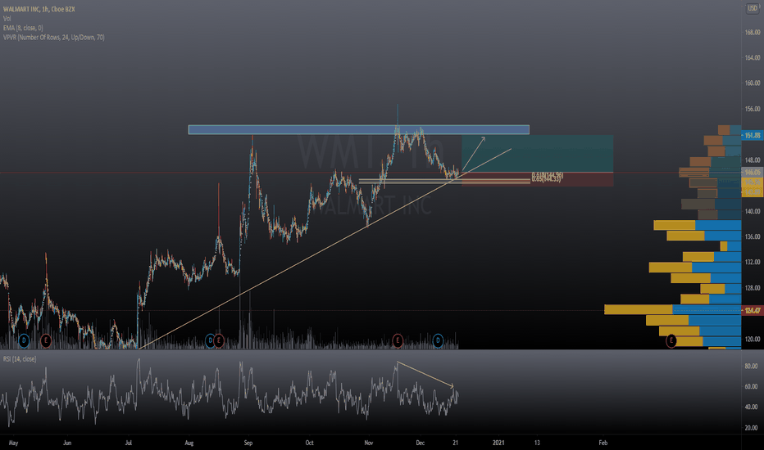Click 40.00 on the RSI scale
This screenshot has width=764, height=450.
point(751,407)
